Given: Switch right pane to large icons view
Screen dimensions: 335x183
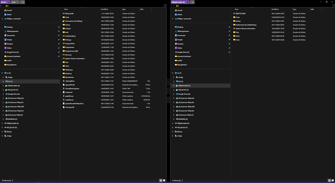Looking at the screenshot, I should 332,180.
